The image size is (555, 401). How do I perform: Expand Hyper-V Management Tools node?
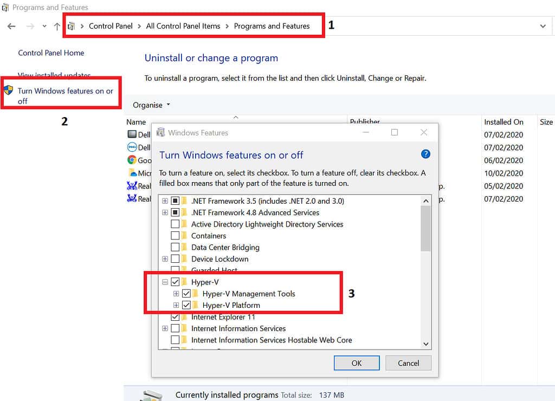176,294
